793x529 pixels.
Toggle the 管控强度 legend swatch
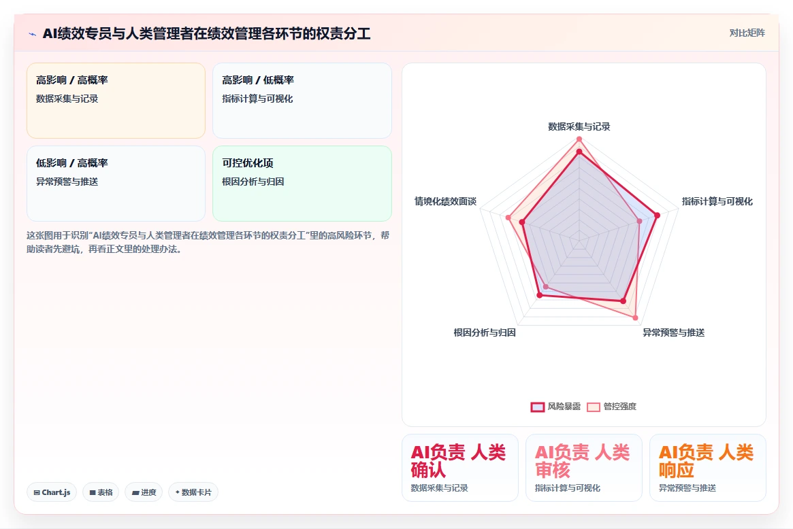(x=594, y=407)
